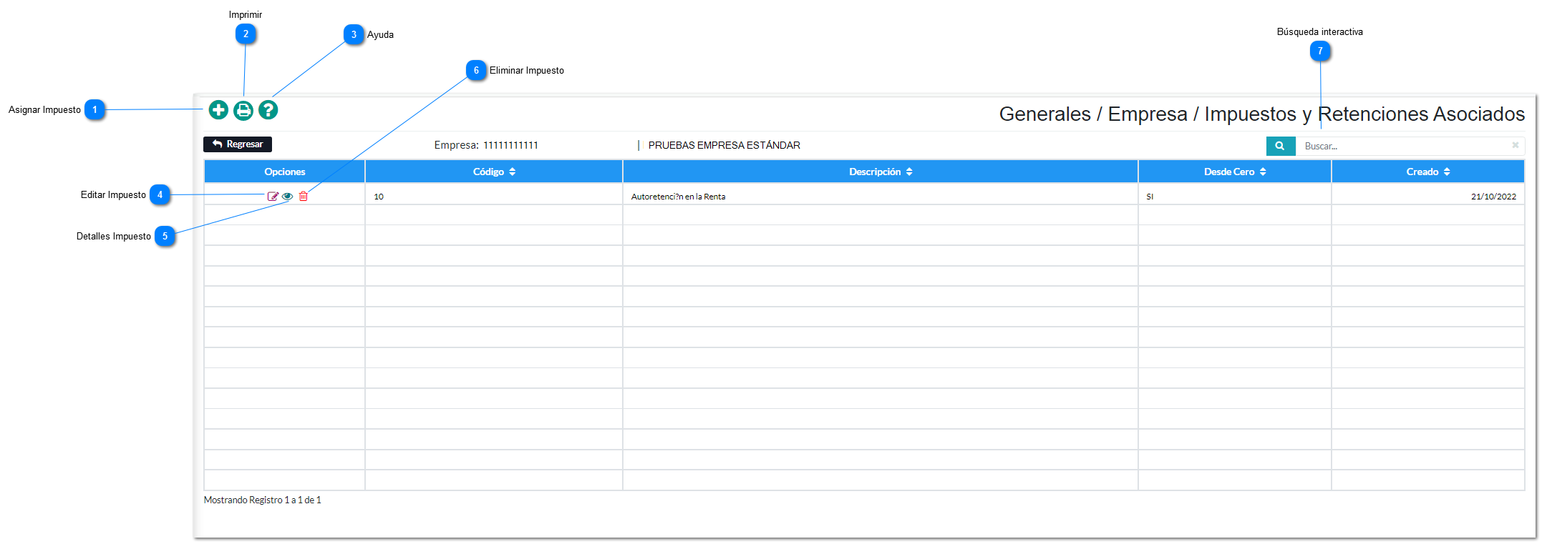Delete tax using the red trash icon
This screenshot has height=544, width=1542.
pyautogui.click(x=304, y=197)
